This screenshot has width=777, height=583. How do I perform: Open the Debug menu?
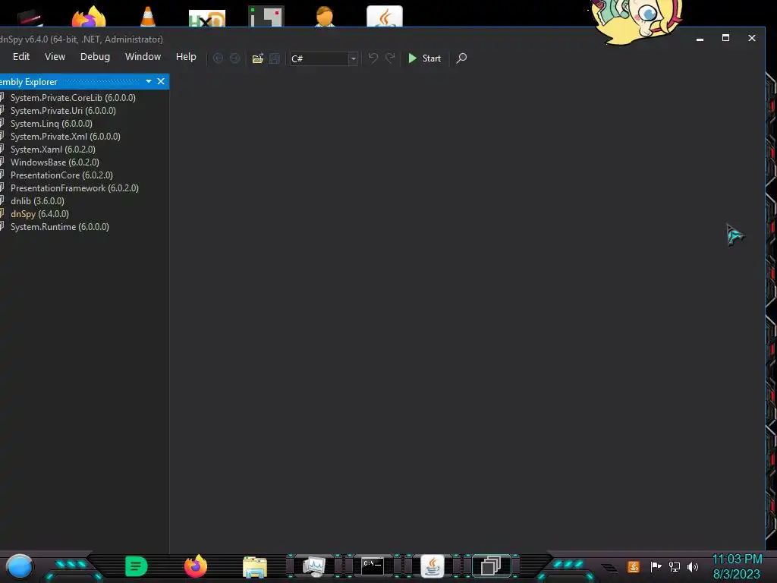(95, 57)
